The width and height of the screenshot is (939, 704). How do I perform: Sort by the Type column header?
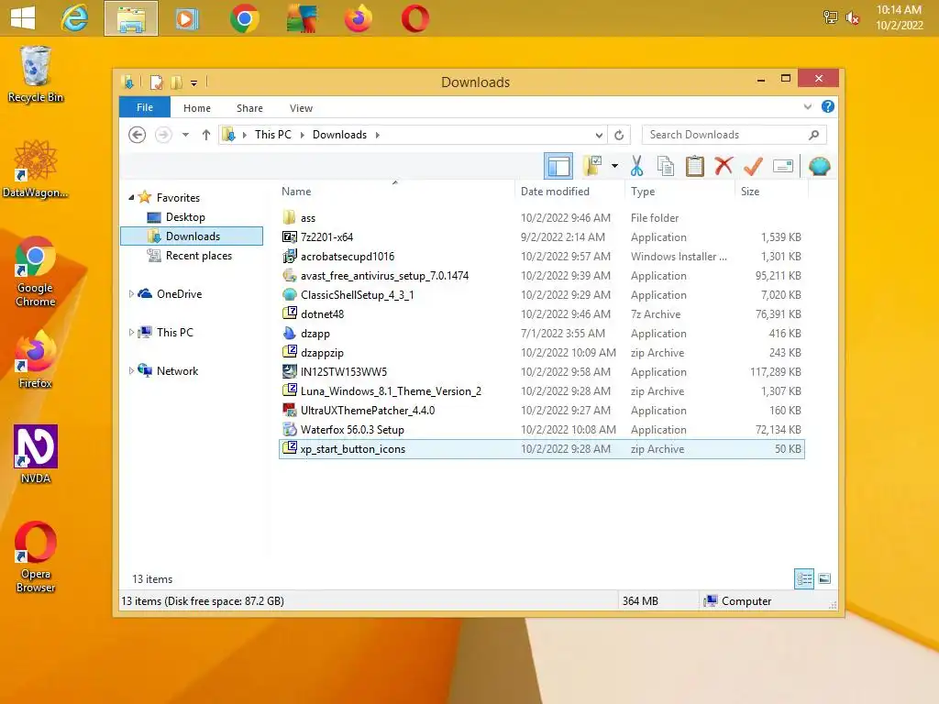pyautogui.click(x=679, y=192)
